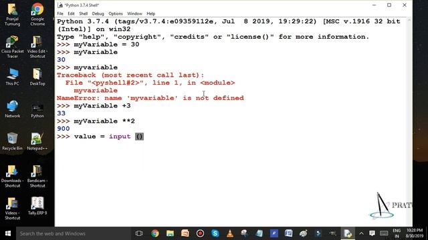Click the taskbar clock showing 10:28 PM
Viewport: 428px width, 240px height.
pyautogui.click(x=415, y=233)
